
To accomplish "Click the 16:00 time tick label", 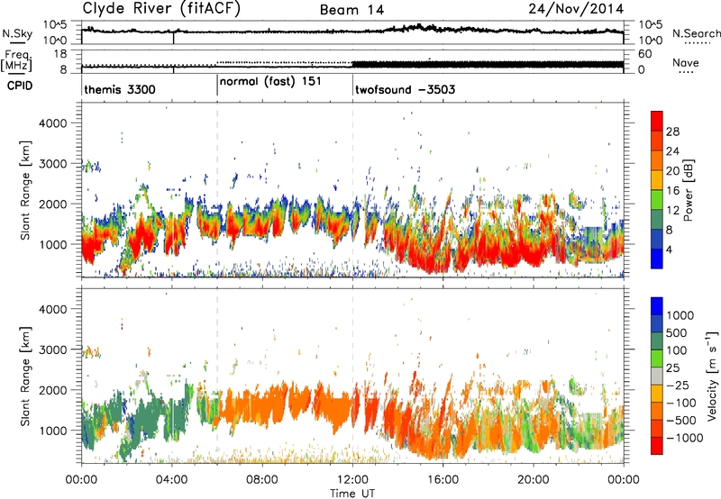I will tap(443, 480).
